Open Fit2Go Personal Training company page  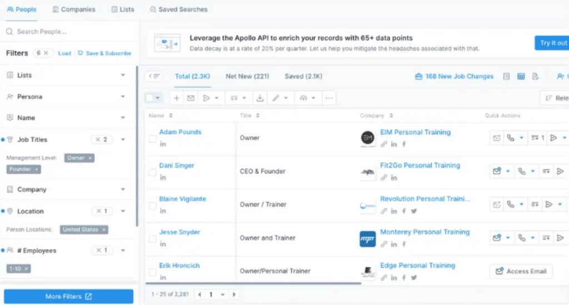420,166
